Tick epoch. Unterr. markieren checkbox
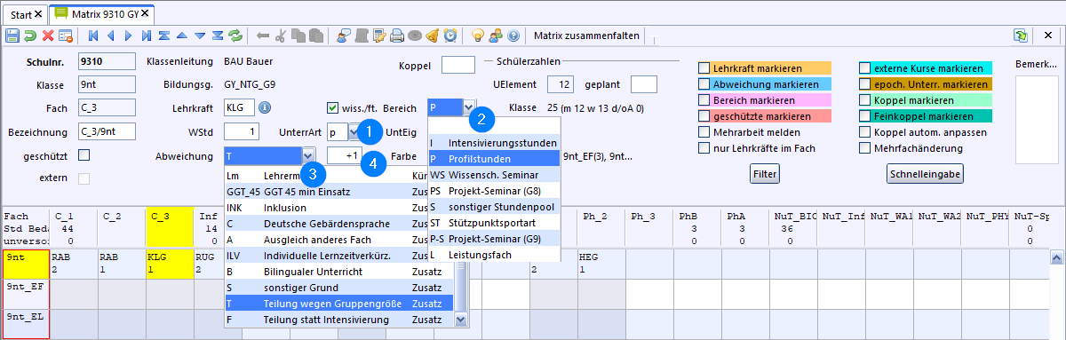This screenshot has height=340, width=1066. [x=865, y=84]
